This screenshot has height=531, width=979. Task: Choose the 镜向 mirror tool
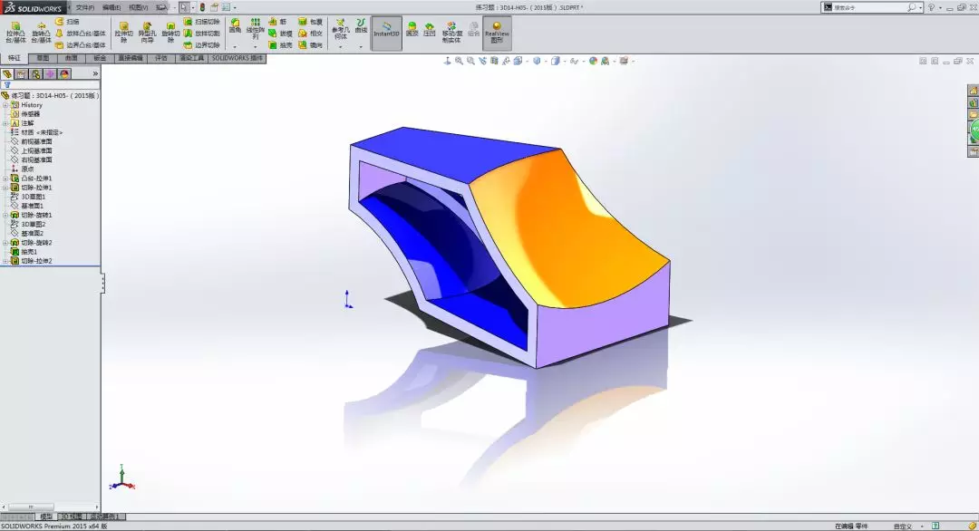tap(310, 45)
